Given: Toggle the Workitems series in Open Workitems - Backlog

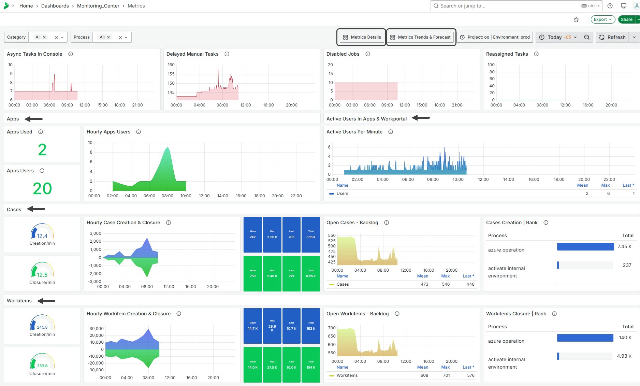Looking at the screenshot, I should (x=347, y=375).
